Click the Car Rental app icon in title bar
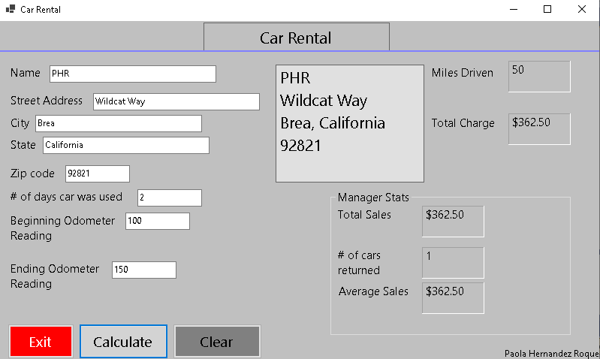 point(11,10)
